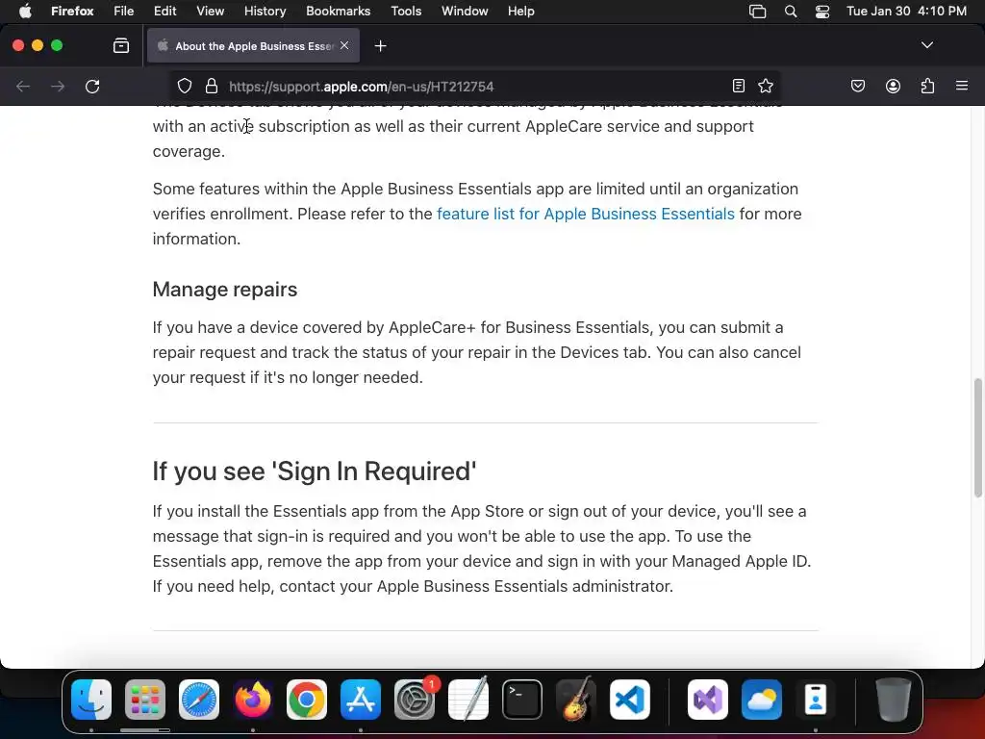This screenshot has width=985, height=739.
Task: Go back to previous page
Action: pos(23,86)
